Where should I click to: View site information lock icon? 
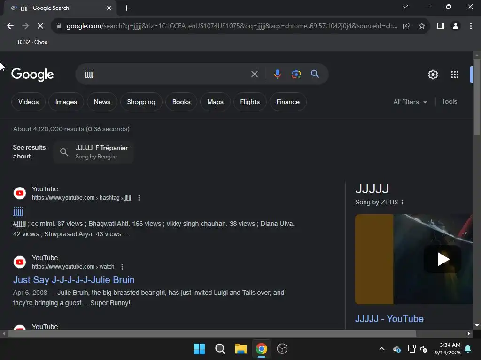click(59, 26)
